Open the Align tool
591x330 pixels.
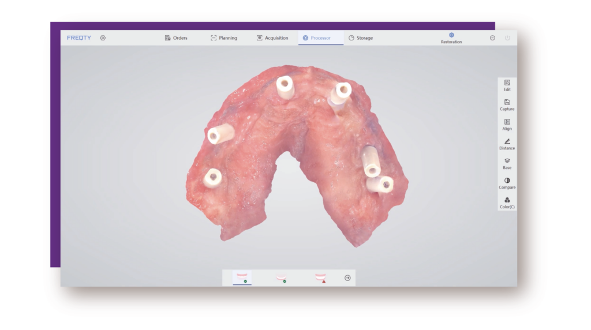(x=507, y=125)
